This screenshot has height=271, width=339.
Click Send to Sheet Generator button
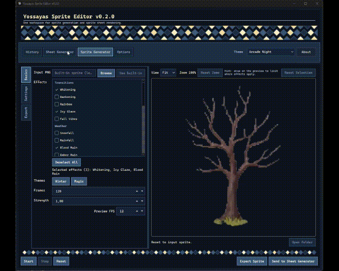pos(293,261)
